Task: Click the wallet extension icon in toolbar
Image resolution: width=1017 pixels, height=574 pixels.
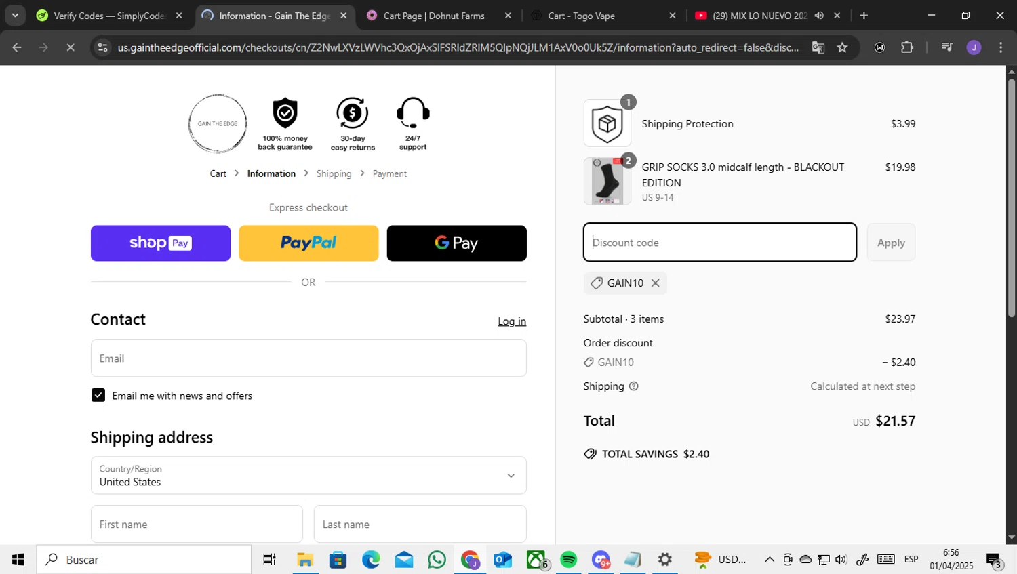Action: tap(879, 47)
